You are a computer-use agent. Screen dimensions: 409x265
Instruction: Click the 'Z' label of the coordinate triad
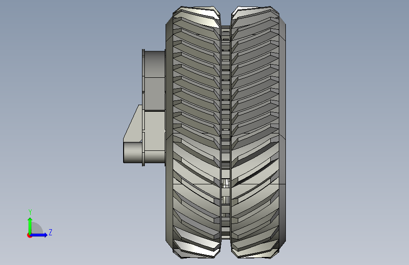(x=50, y=232)
